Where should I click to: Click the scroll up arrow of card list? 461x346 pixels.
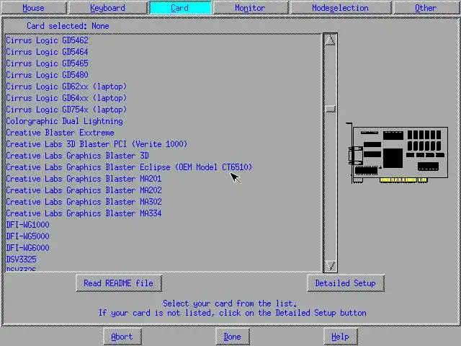[x=330, y=40]
